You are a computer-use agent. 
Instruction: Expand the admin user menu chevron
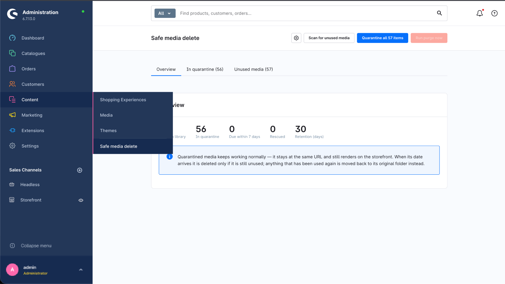(x=81, y=270)
